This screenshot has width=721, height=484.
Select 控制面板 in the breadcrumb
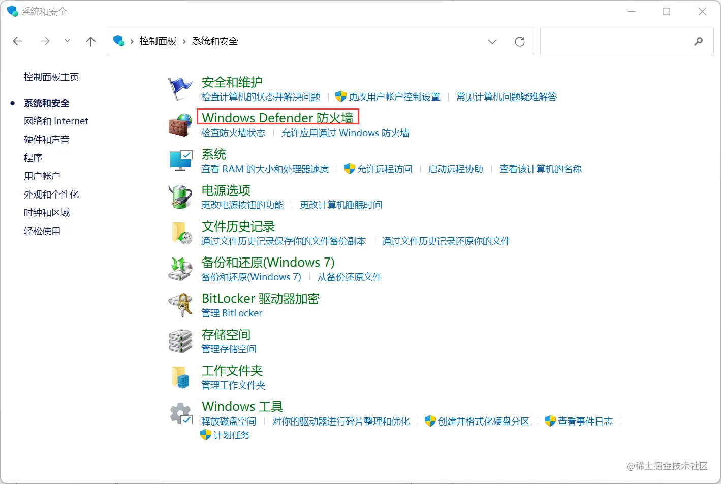pos(158,41)
